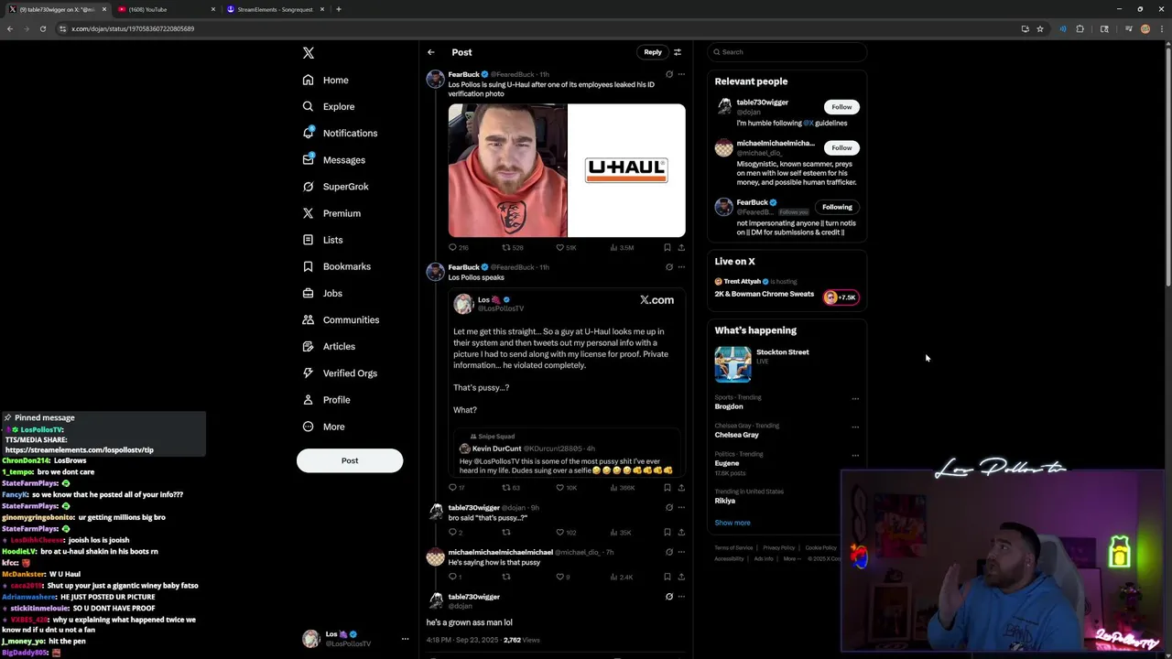Image resolution: width=1172 pixels, height=659 pixels.
Task: Open more options for Eugene trend
Action: click(855, 455)
